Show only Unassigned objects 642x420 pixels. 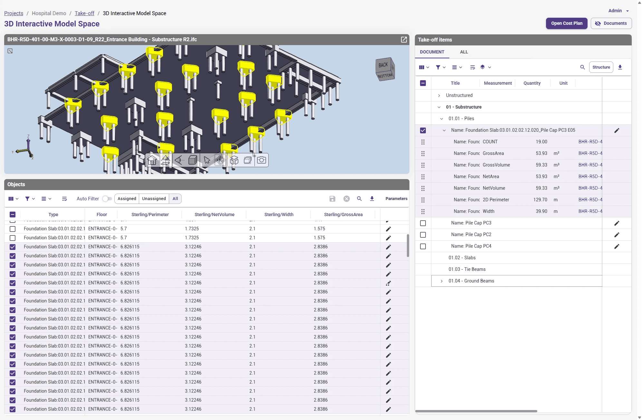point(154,199)
